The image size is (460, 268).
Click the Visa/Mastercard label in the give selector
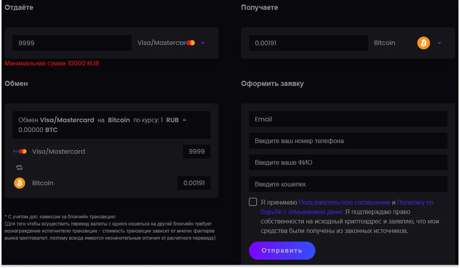click(161, 43)
